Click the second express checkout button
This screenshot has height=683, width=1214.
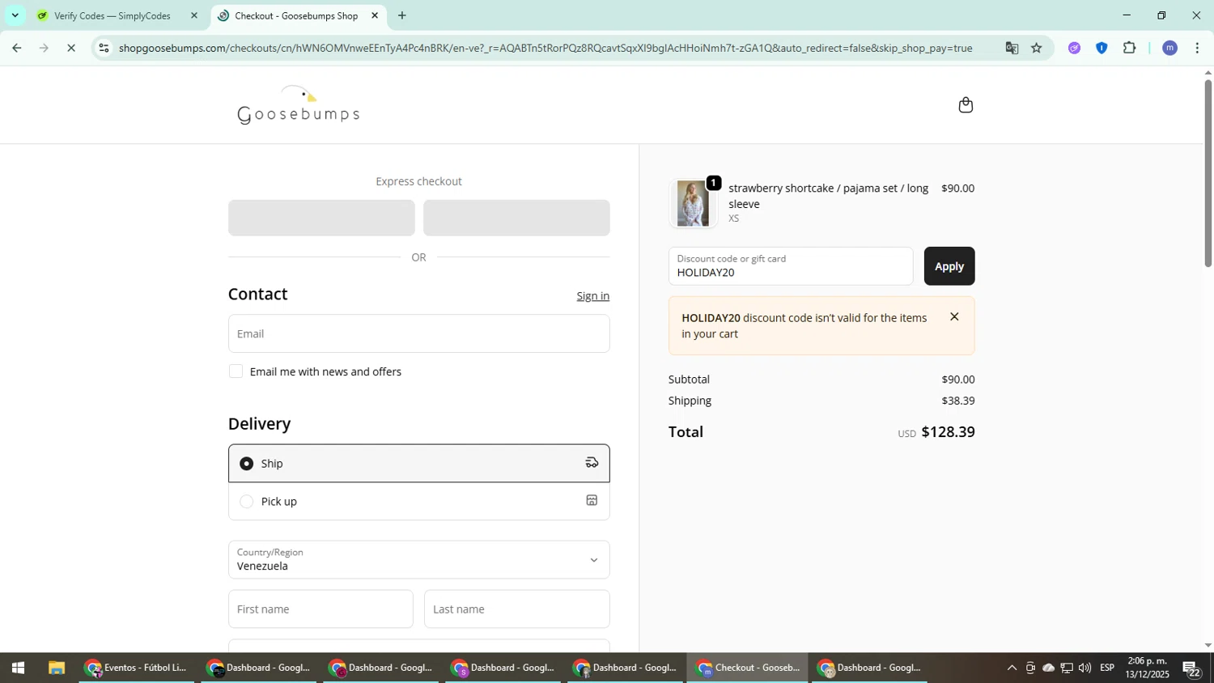(x=516, y=218)
